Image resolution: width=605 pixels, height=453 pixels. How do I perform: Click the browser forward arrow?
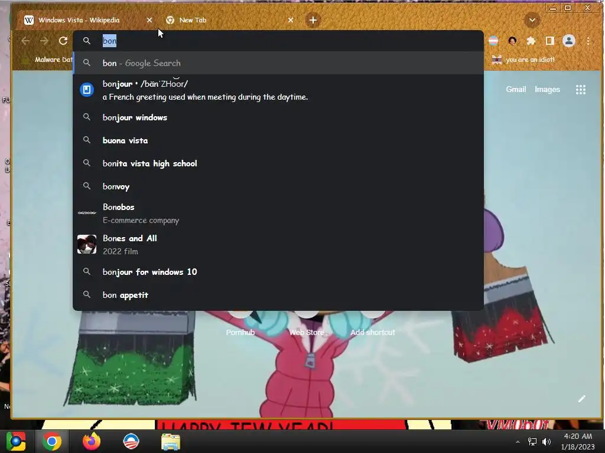pos(44,41)
